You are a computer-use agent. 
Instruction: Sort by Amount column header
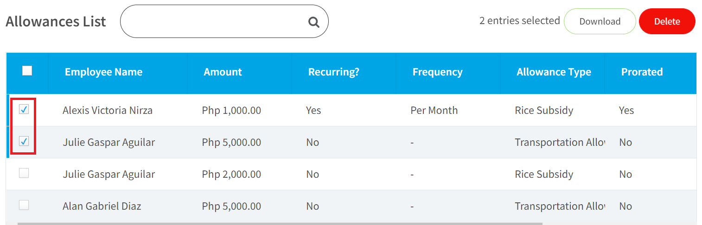coord(223,72)
